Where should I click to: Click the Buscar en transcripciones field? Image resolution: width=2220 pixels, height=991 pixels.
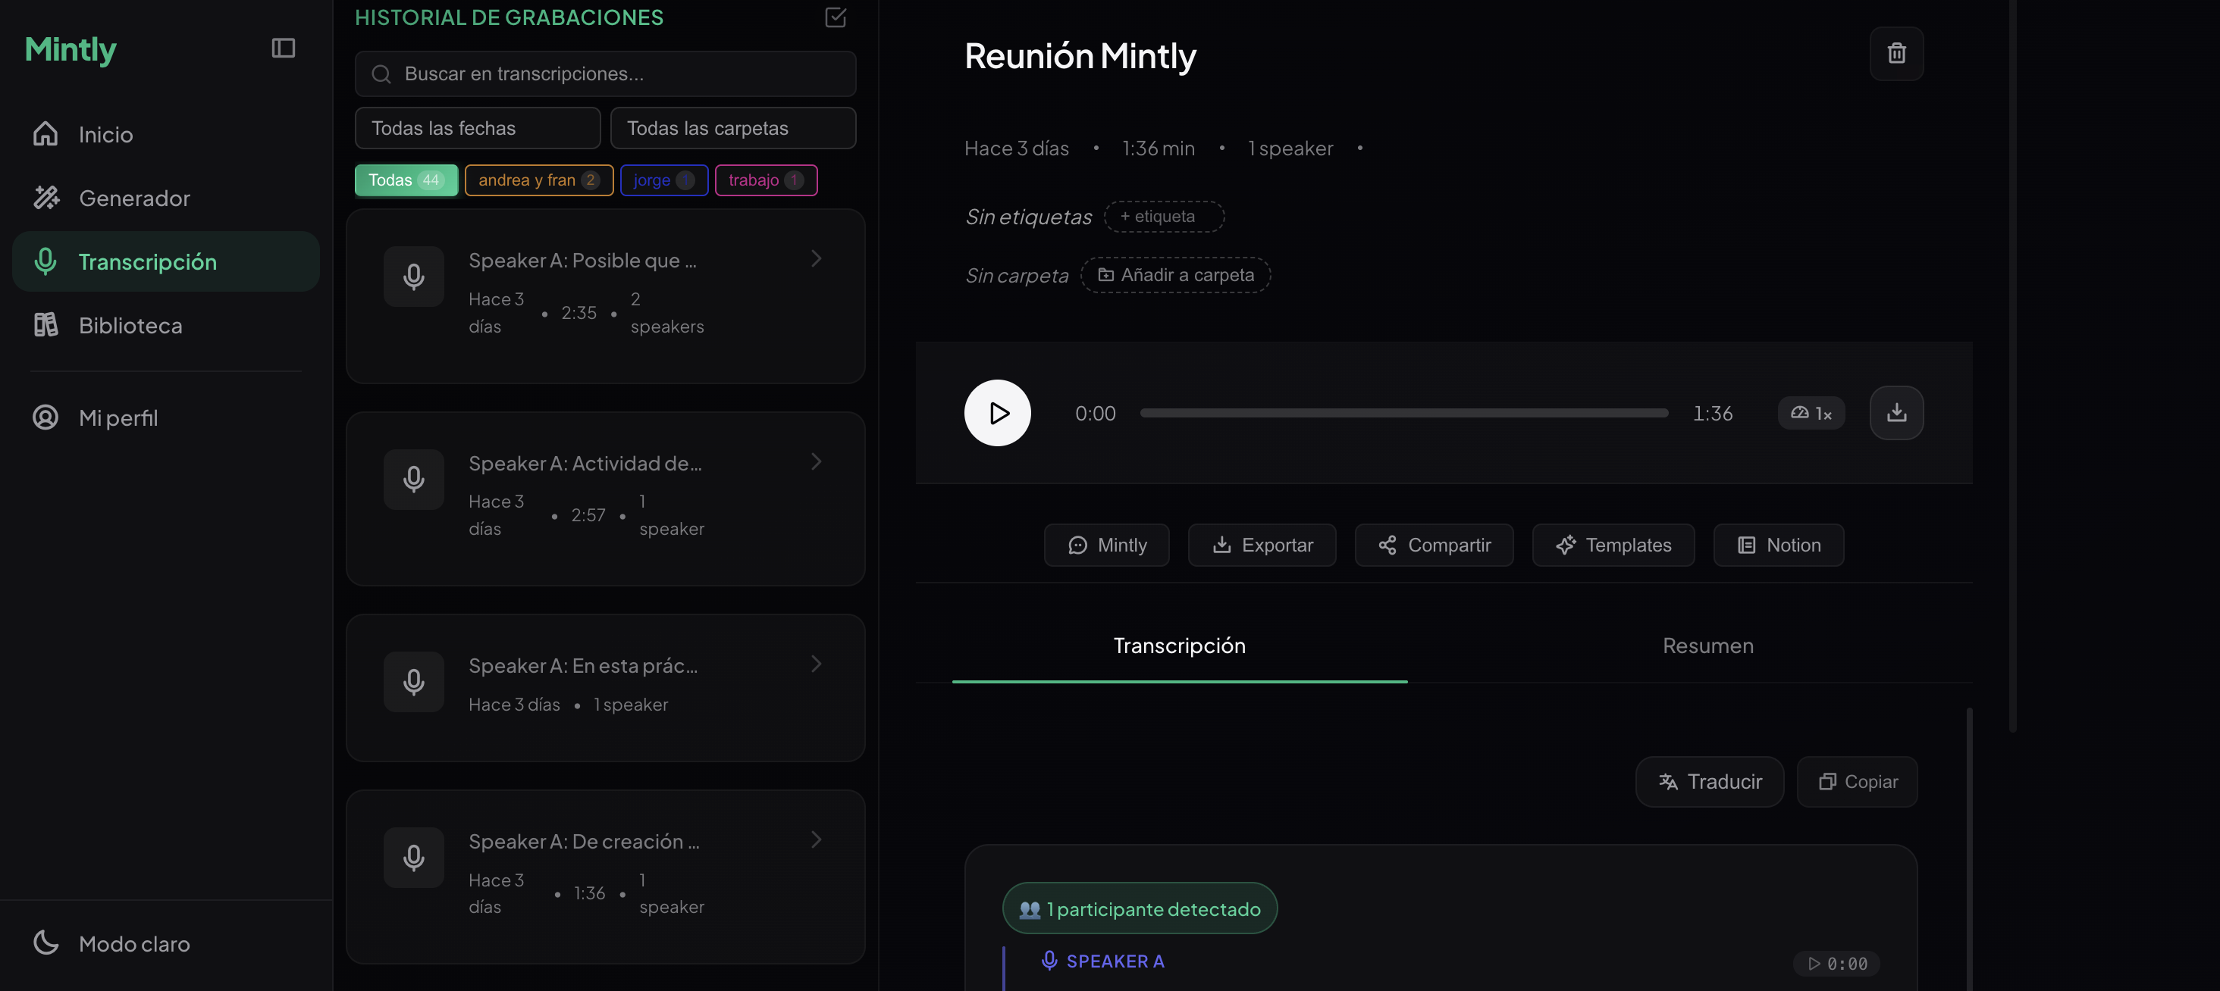pos(604,74)
